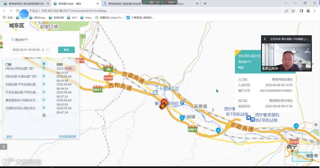This screenshot has width=320, height=168.
Task: Expand the Chrome tab search chevron
Action: 286,3
